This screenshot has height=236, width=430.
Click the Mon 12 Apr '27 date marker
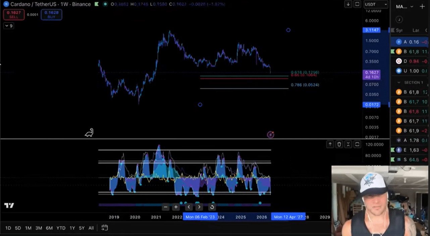tap(288, 217)
